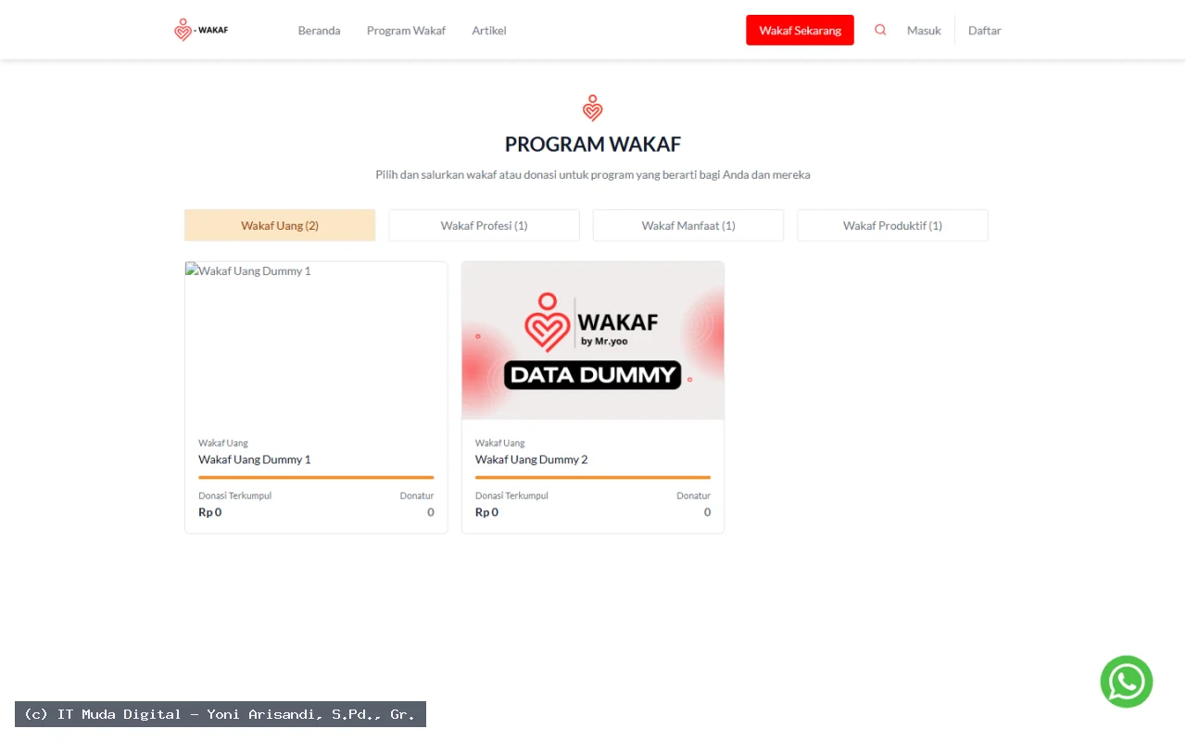This screenshot has height=741, width=1186.
Task: Click the Wakaf logo in the header
Action: click(201, 30)
